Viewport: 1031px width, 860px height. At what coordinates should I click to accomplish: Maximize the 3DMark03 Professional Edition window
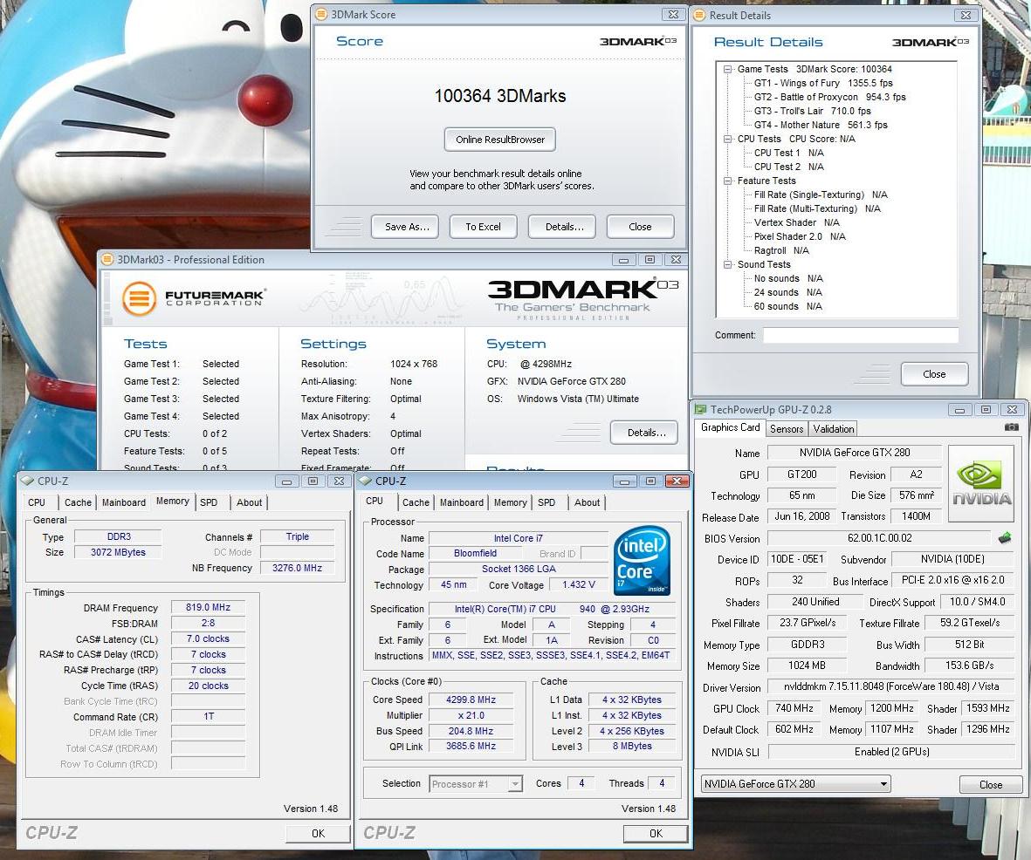(x=650, y=260)
